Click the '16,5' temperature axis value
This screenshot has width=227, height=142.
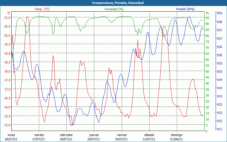[x=8, y=98]
